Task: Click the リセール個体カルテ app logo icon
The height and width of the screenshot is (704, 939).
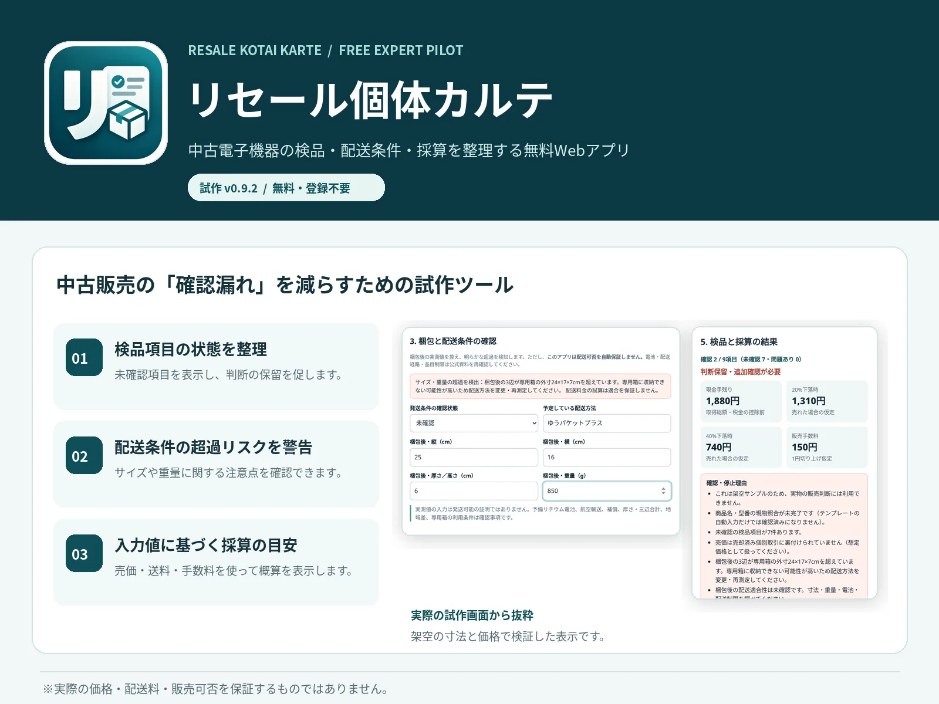Action: click(106, 103)
